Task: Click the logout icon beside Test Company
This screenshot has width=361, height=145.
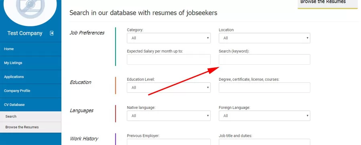Action: [x=52, y=33]
